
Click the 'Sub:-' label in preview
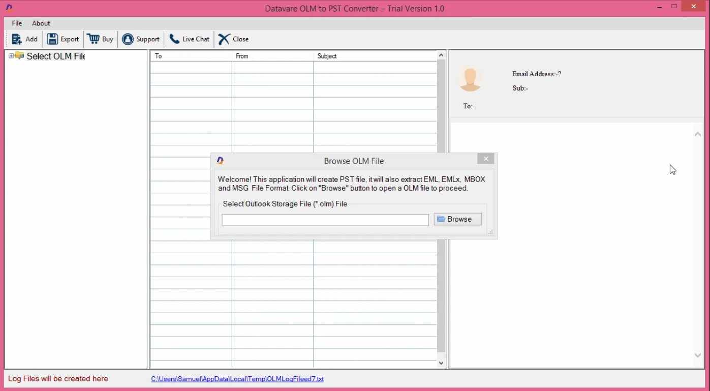pyautogui.click(x=520, y=88)
